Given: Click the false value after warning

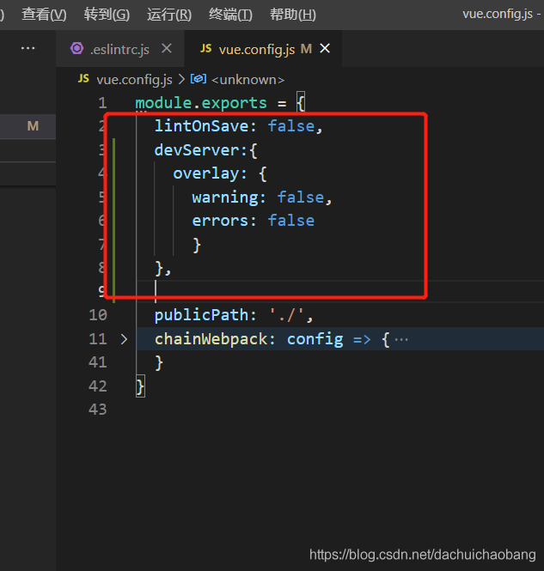Looking at the screenshot, I should 301,197.
